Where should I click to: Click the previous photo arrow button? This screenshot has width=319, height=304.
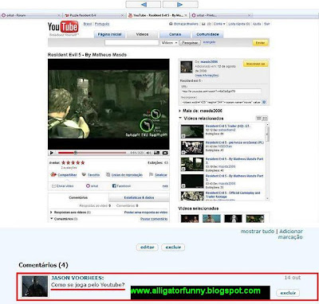(x=144, y=5)
